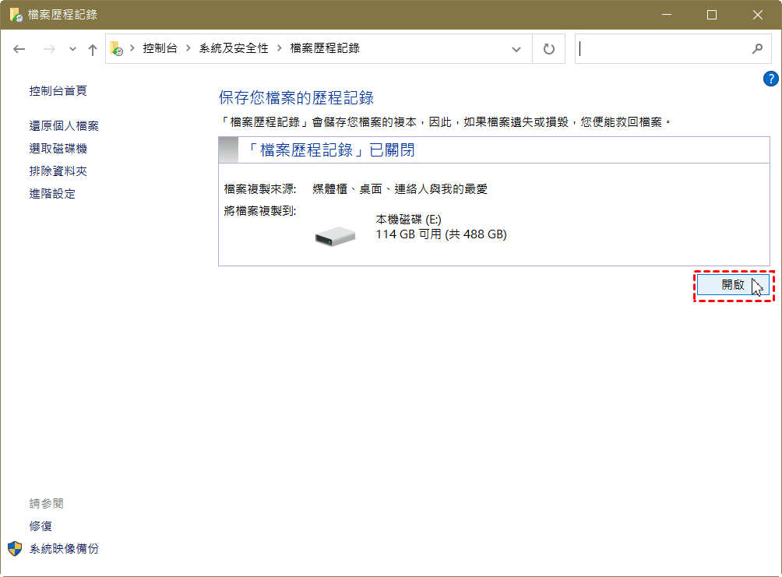Open the 系統及安全性 breadcrumb
This screenshot has width=782, height=577.
click(x=234, y=48)
